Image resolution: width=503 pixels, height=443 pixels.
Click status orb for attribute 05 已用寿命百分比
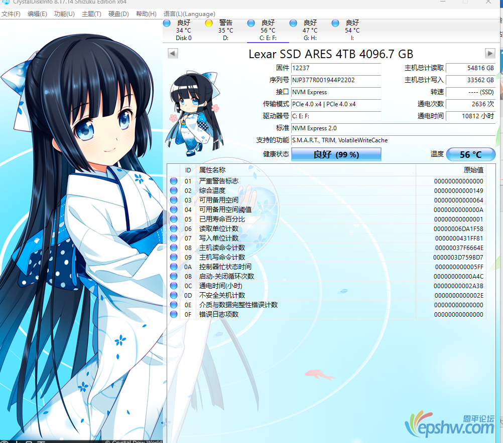(x=174, y=219)
